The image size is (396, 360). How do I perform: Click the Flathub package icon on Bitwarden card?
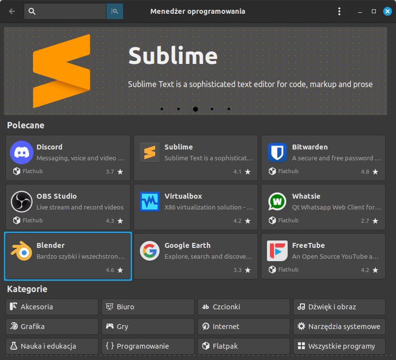point(272,171)
